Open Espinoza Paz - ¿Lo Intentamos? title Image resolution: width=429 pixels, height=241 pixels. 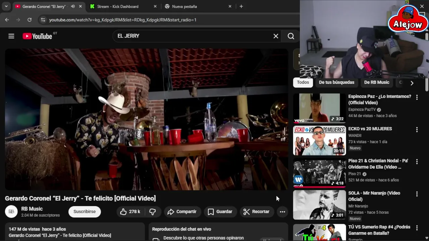379,99
